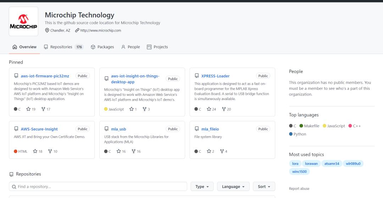Select the lorawan topic tag
The width and height of the screenshot is (383, 198).
(311, 164)
